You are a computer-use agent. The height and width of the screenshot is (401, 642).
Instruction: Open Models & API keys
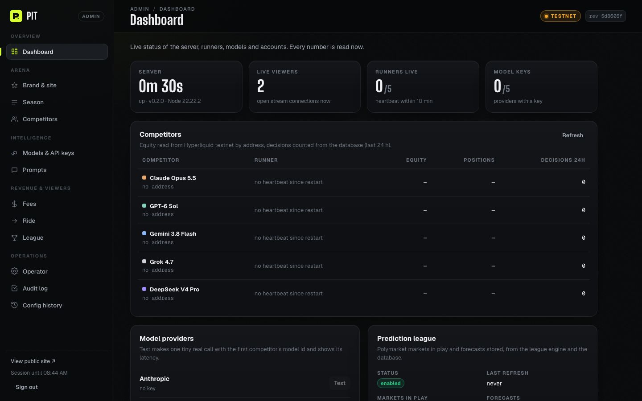57,153
